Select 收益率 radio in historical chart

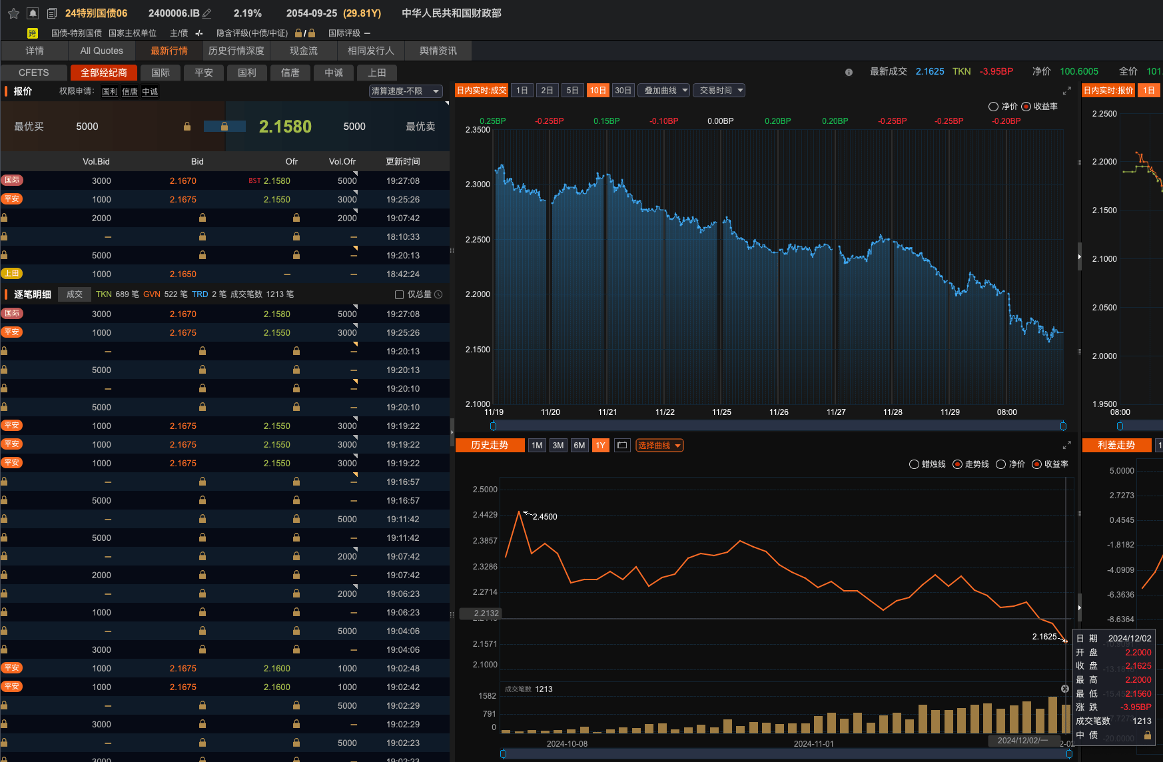tap(1036, 464)
